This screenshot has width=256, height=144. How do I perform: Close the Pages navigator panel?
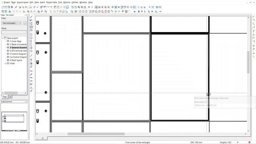(27, 15)
